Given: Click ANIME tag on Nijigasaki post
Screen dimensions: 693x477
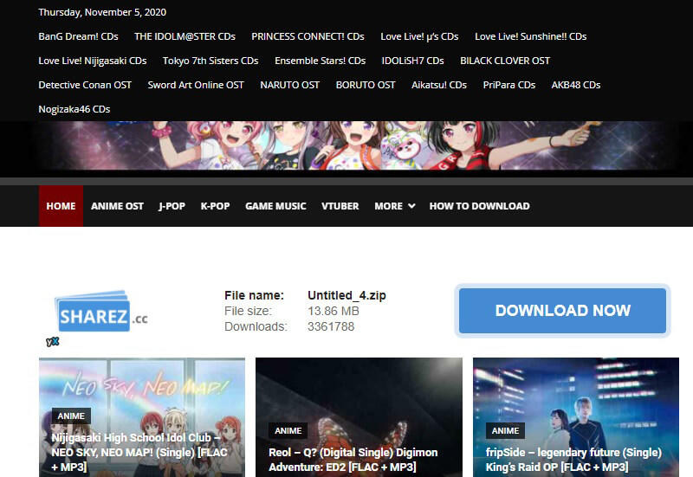Looking at the screenshot, I should point(71,416).
